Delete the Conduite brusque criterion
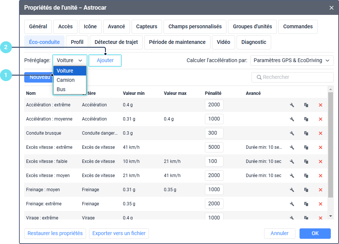The height and width of the screenshot is (244, 339). (x=320, y=134)
